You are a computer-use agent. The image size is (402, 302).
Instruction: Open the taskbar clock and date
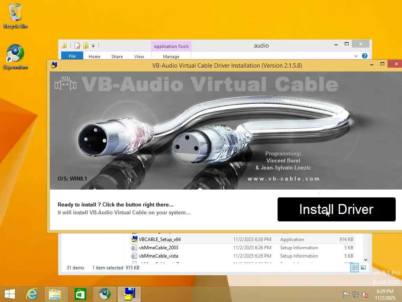[385, 295]
